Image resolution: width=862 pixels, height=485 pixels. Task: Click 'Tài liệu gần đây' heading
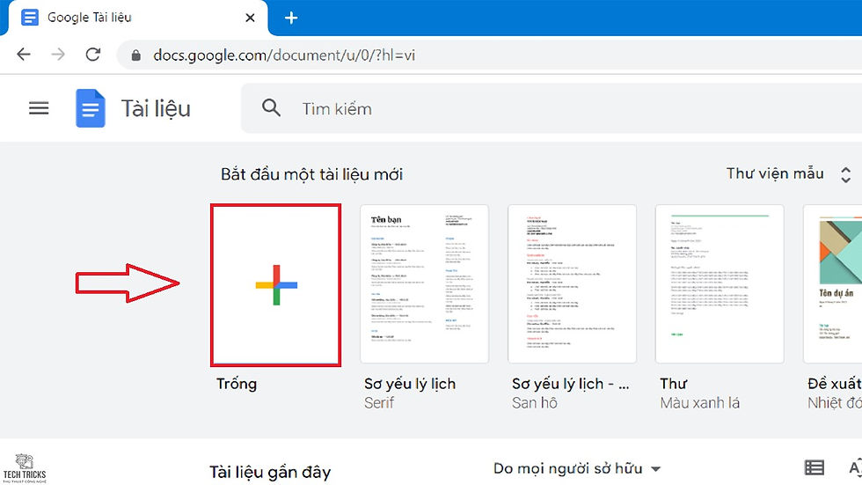tap(270, 473)
